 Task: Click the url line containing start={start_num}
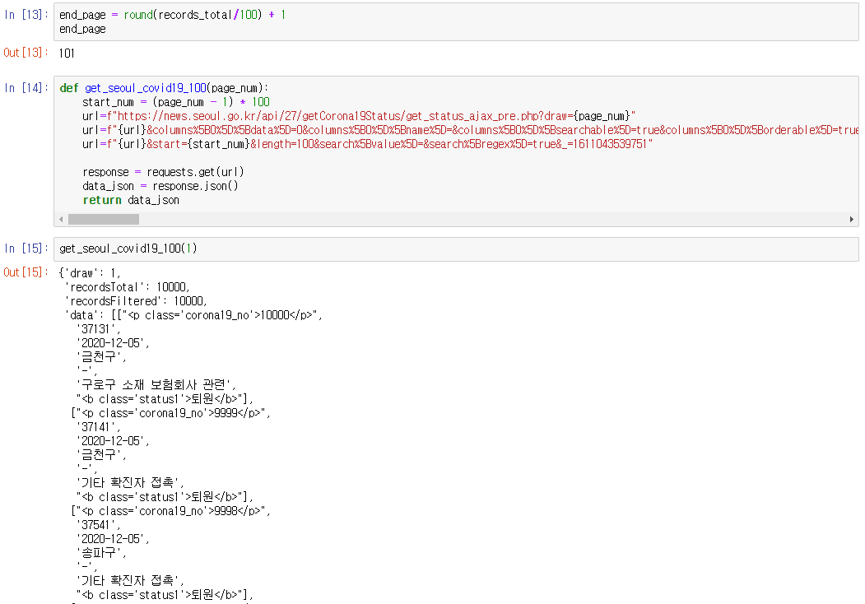pos(368,144)
